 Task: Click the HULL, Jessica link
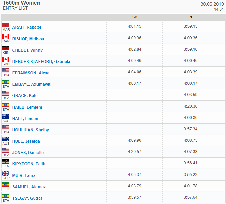(x=26, y=141)
